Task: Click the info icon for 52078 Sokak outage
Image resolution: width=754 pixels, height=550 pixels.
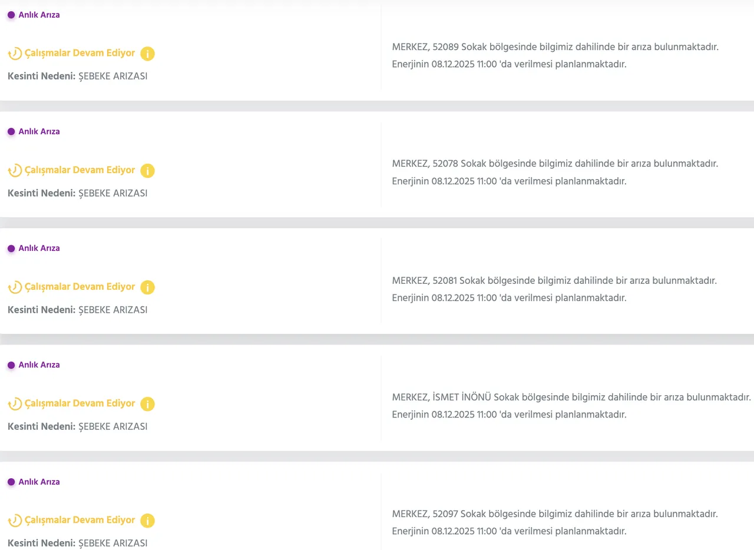Action: click(147, 171)
